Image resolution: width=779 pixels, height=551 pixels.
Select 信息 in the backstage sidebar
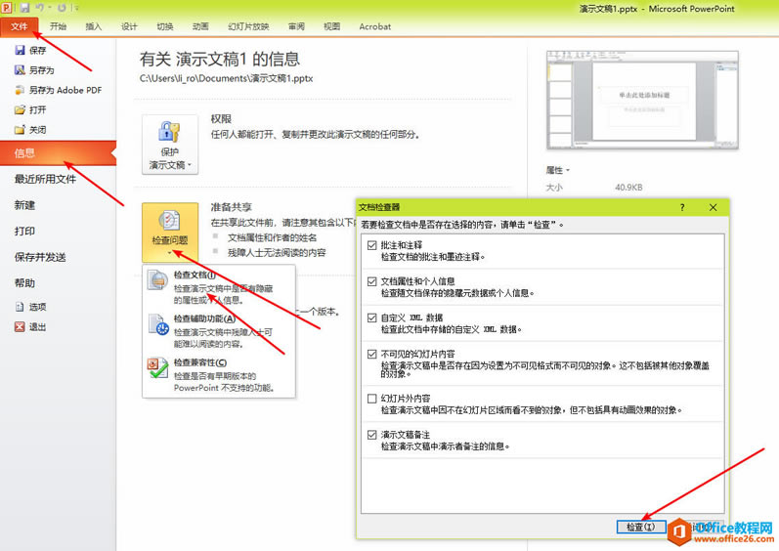pyautogui.click(x=58, y=152)
